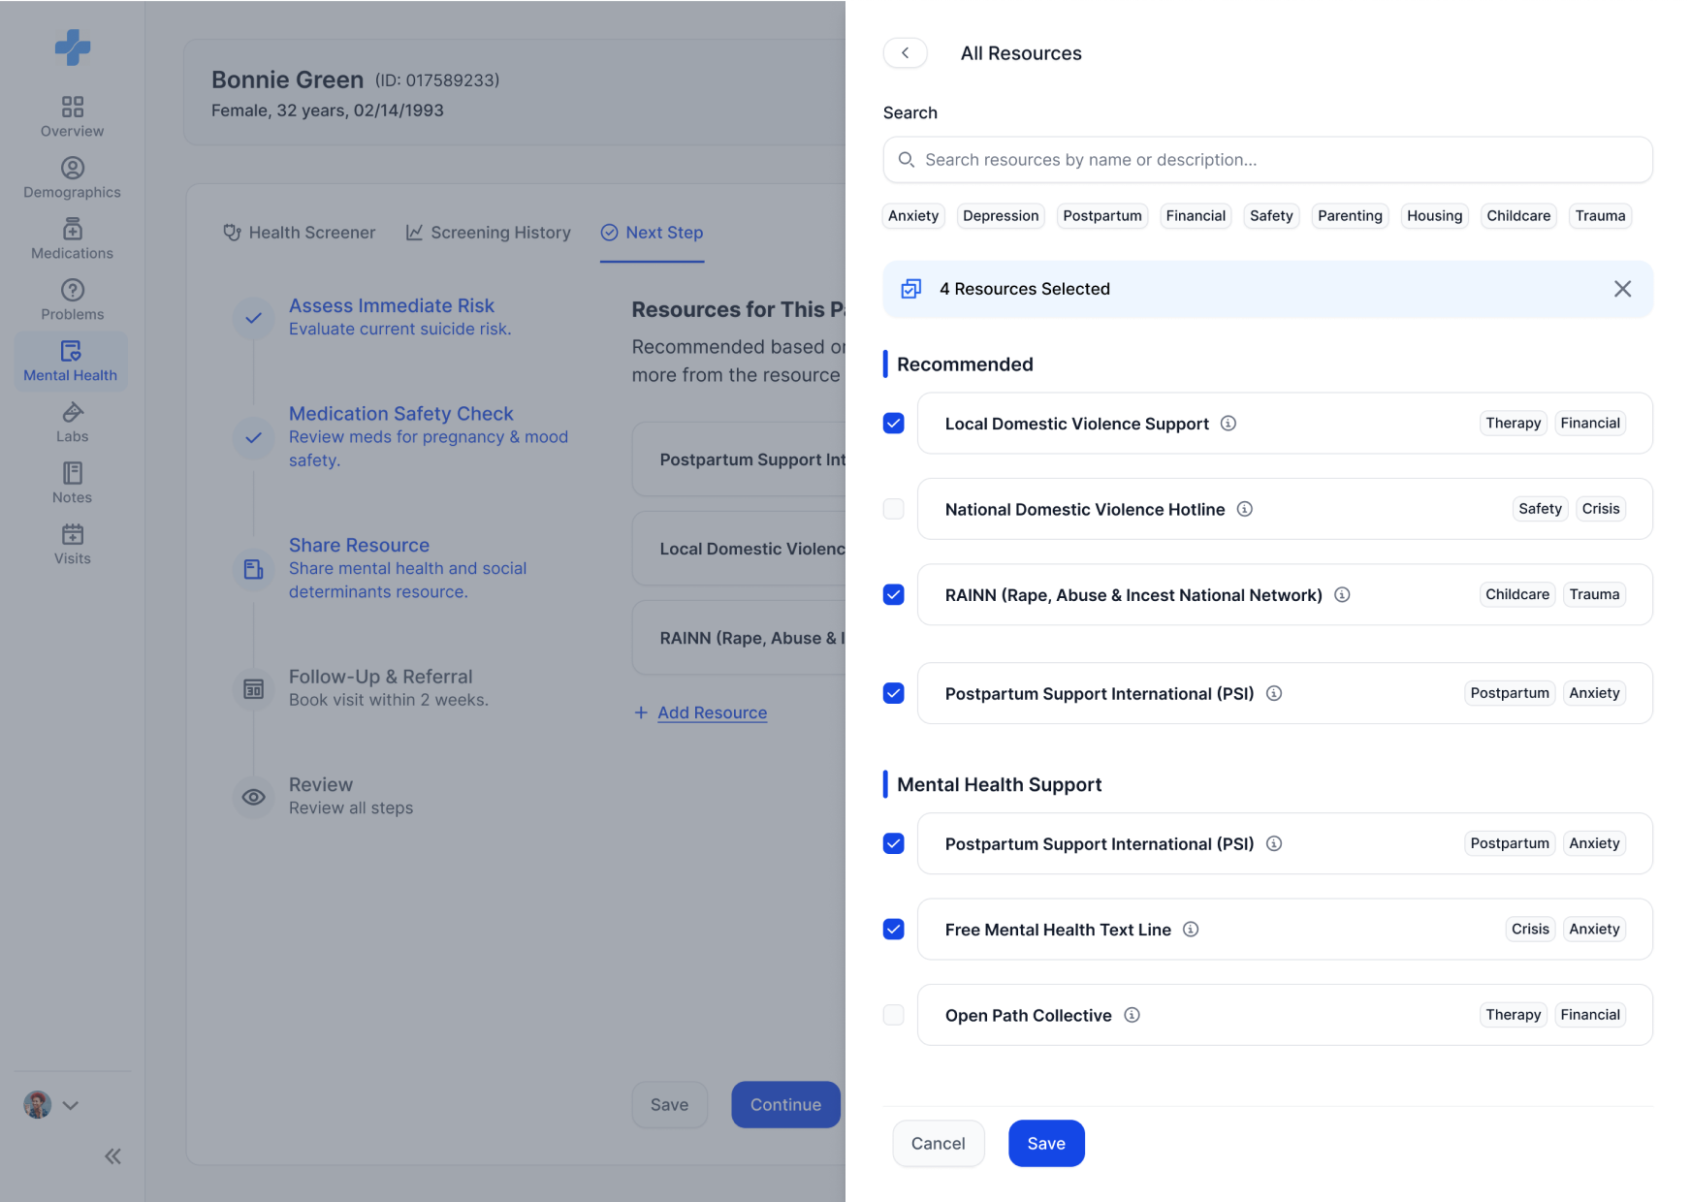This screenshot has height=1202, width=1691.
Task: Click info icon next to Local Domestic Violence Support
Action: pyautogui.click(x=1228, y=424)
